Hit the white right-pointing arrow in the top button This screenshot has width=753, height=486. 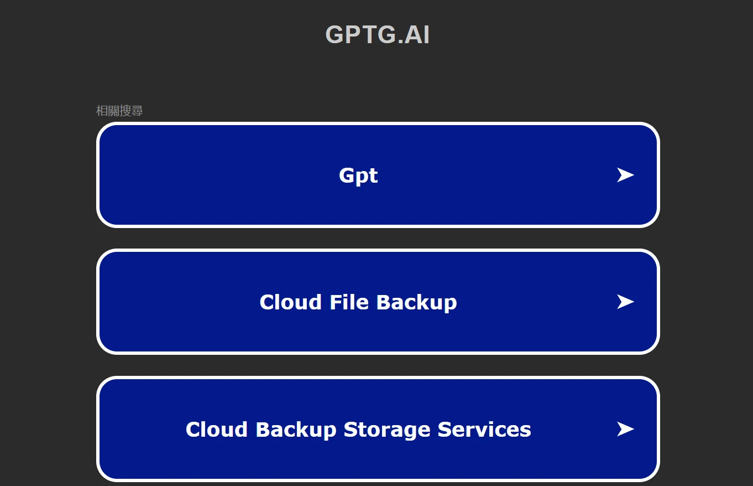tap(625, 175)
